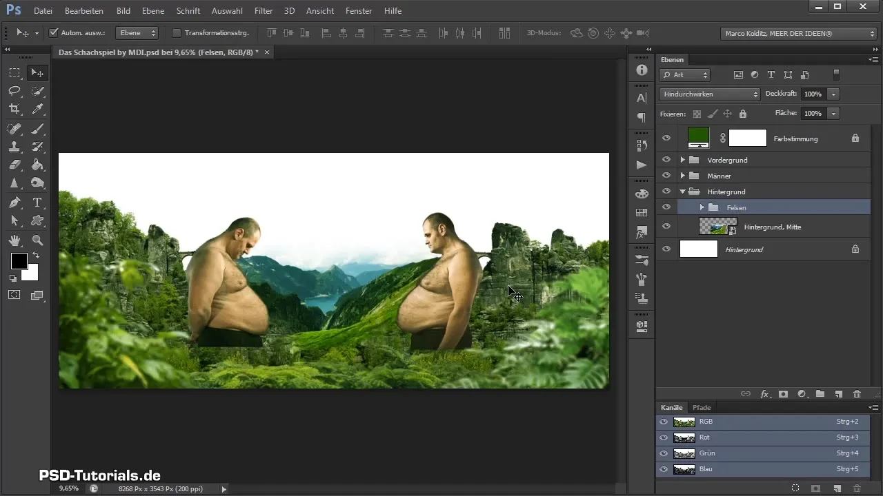The image size is (883, 496).
Task: Select the Brush tool
Action: click(37, 128)
